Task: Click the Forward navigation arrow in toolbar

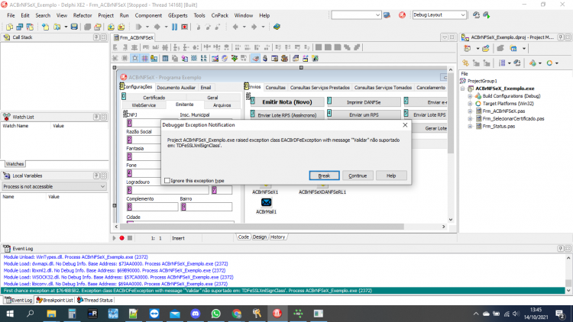Action: pyautogui.click(x=254, y=27)
